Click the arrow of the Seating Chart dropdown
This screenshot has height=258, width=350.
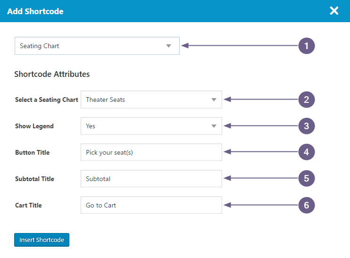coord(168,46)
